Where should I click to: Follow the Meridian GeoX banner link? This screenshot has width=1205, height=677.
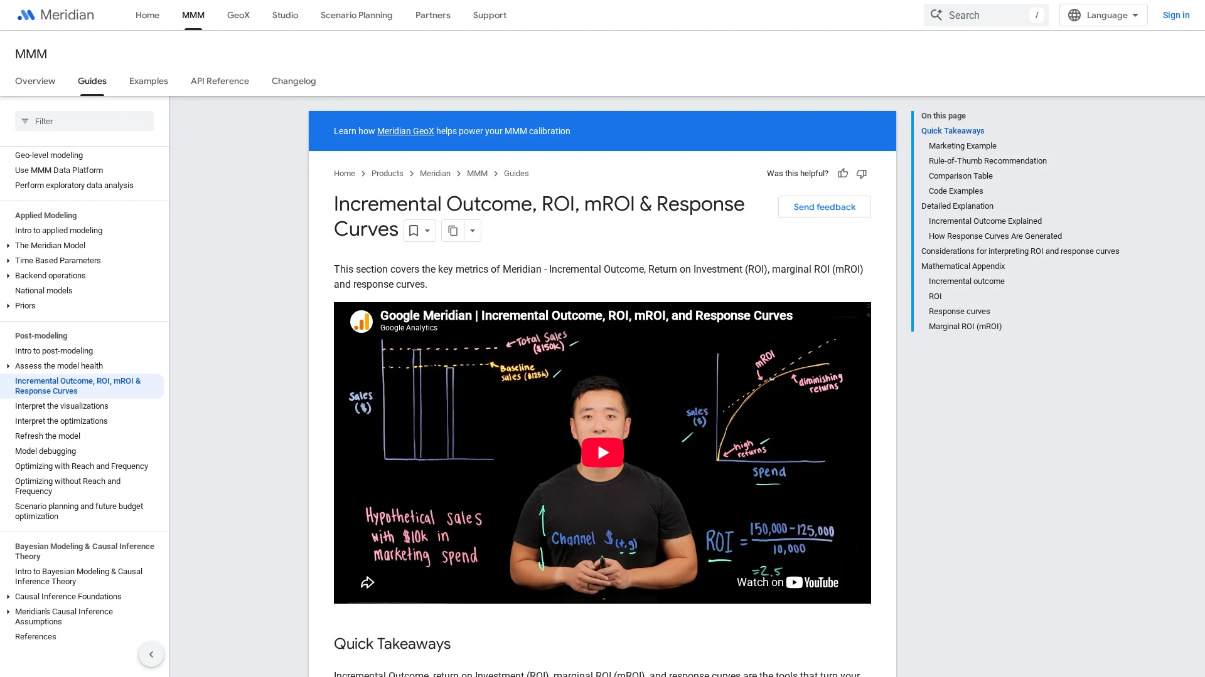[405, 131]
